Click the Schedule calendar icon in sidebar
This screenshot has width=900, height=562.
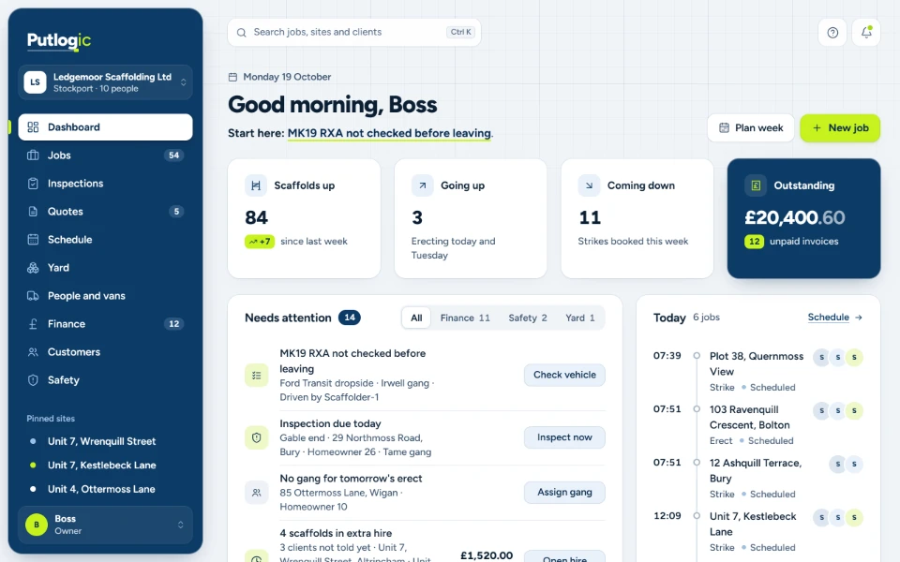point(34,240)
